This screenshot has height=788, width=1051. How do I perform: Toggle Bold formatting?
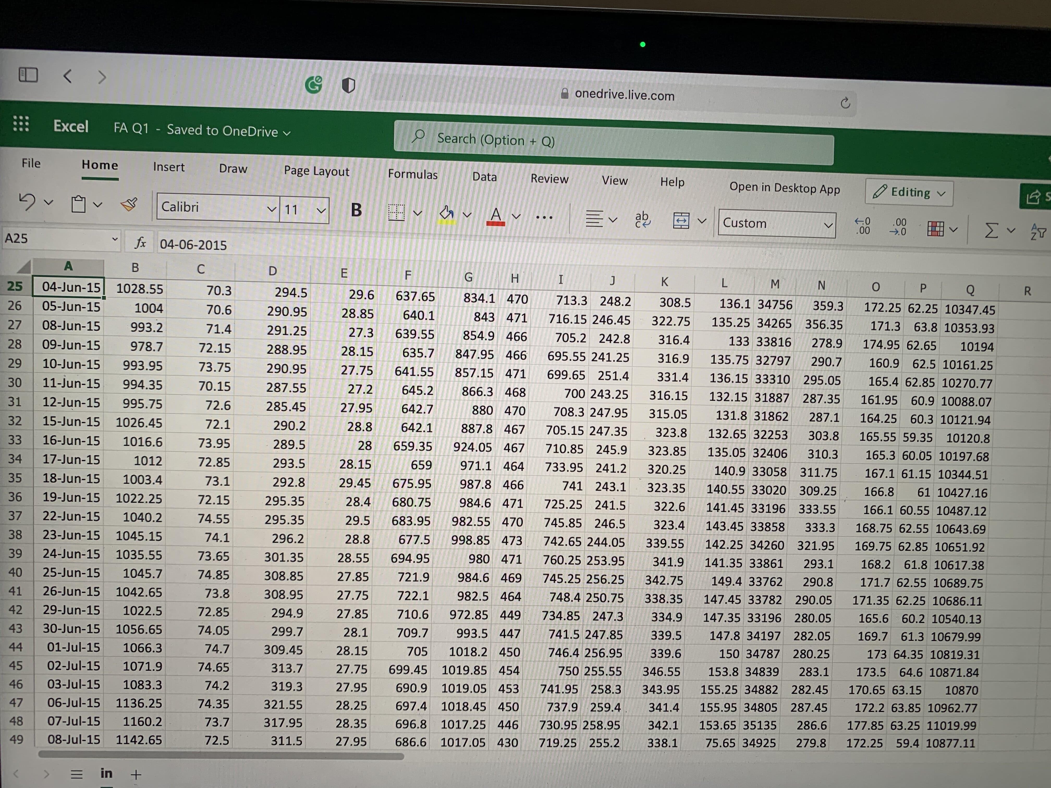pyautogui.click(x=356, y=210)
